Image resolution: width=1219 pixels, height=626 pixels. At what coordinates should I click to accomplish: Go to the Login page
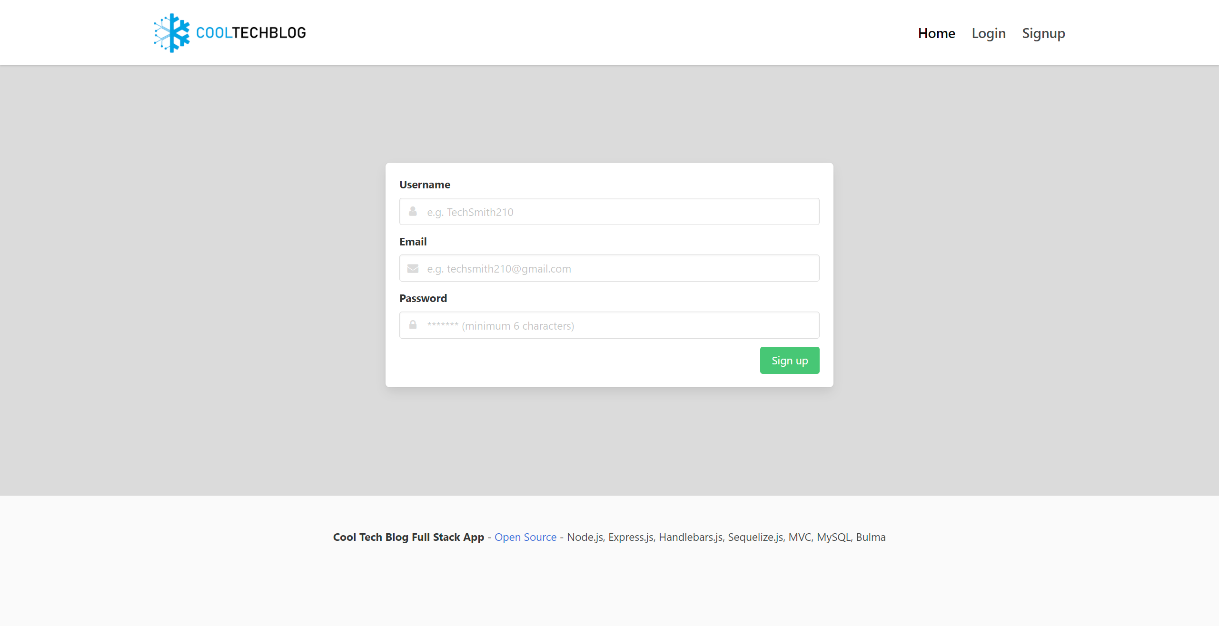click(988, 33)
